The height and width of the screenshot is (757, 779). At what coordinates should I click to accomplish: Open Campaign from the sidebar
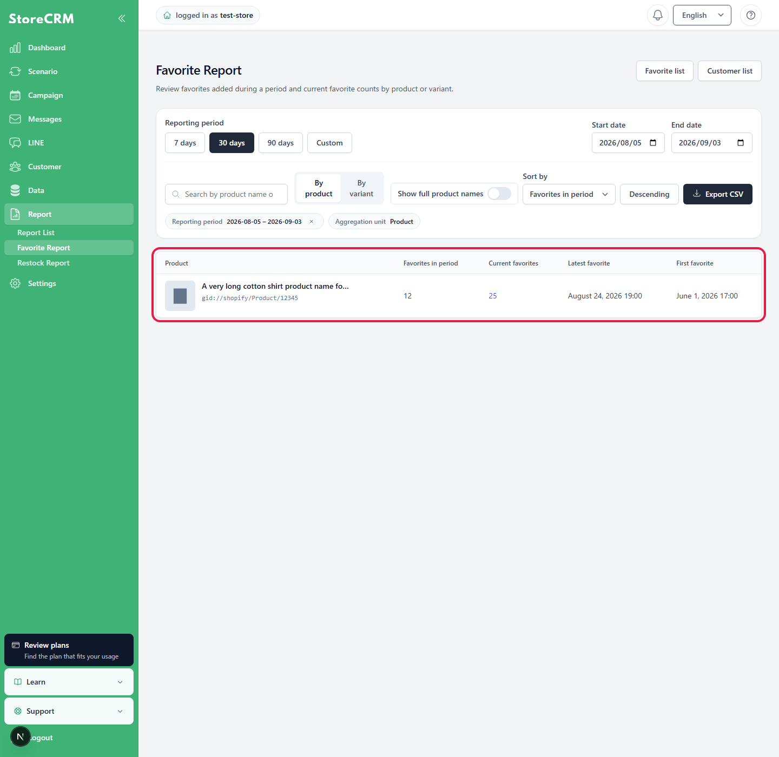69,95
